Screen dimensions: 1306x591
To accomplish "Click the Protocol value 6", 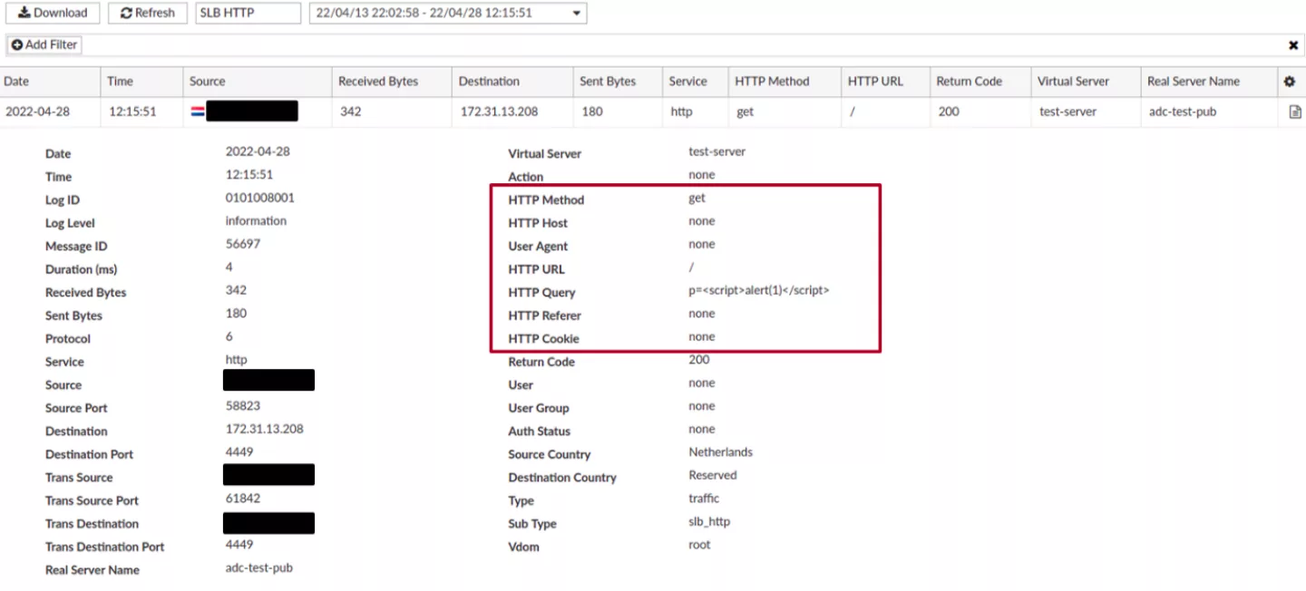I will click(229, 337).
